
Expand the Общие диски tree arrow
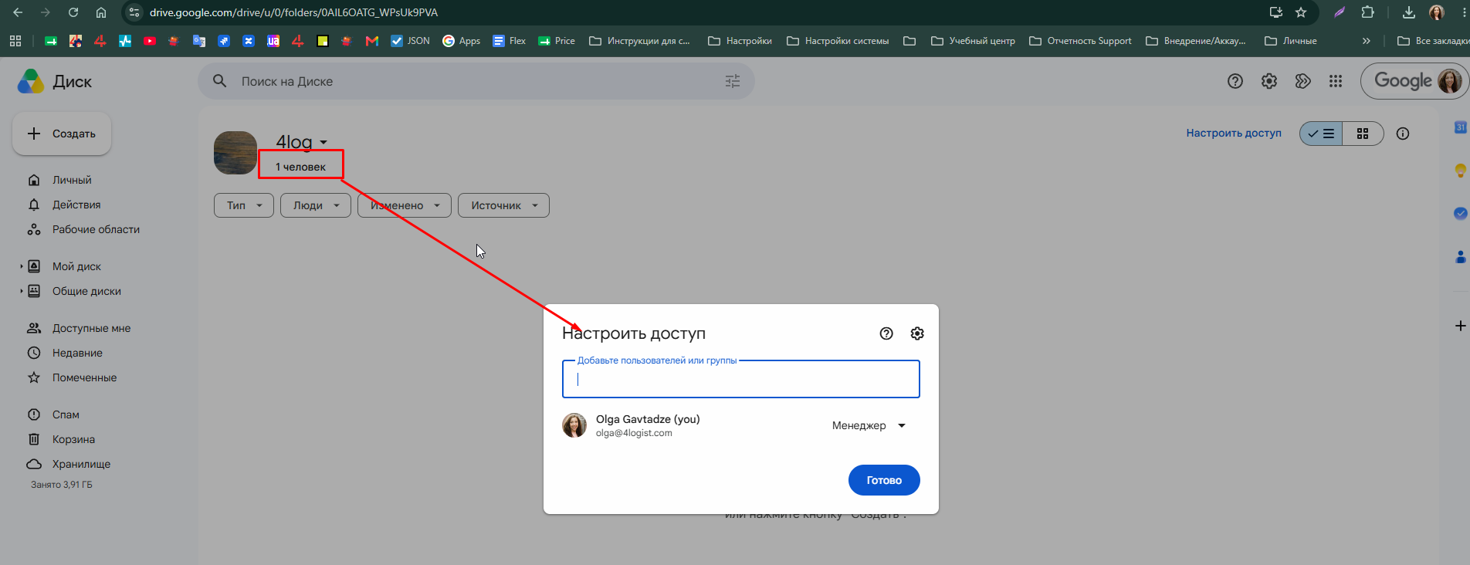tap(21, 291)
